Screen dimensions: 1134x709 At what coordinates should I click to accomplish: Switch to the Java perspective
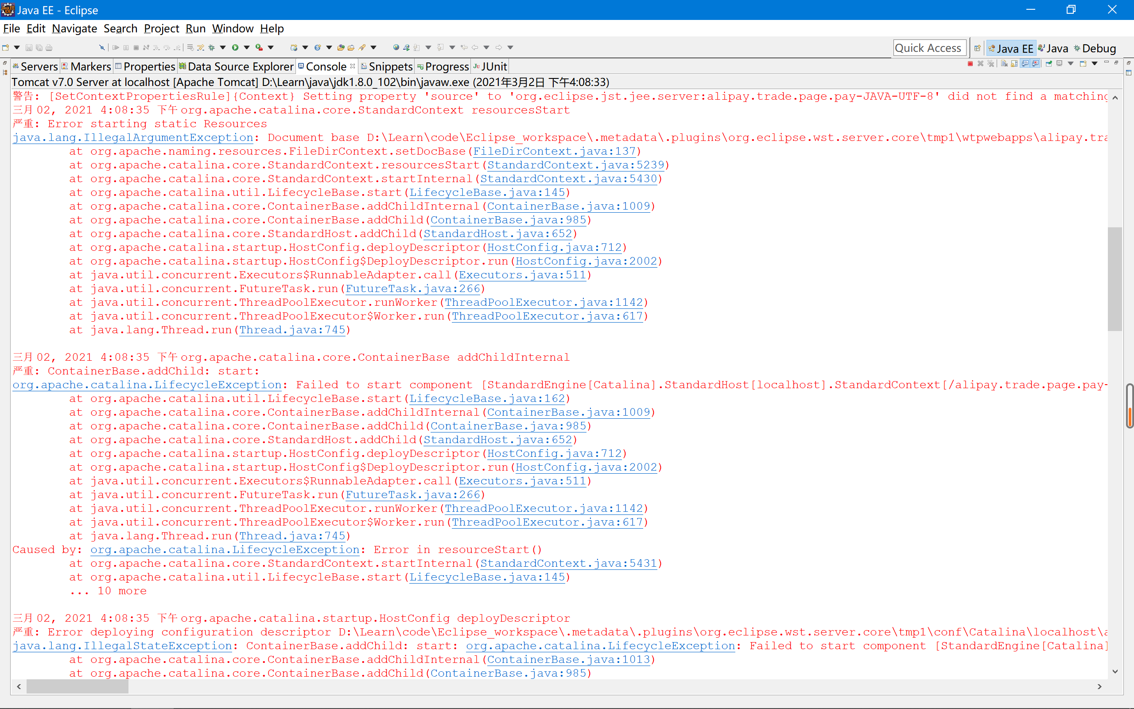coord(1053,48)
